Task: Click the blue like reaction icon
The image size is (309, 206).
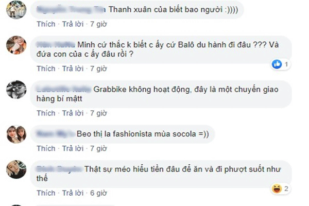Action: pos(277,64)
